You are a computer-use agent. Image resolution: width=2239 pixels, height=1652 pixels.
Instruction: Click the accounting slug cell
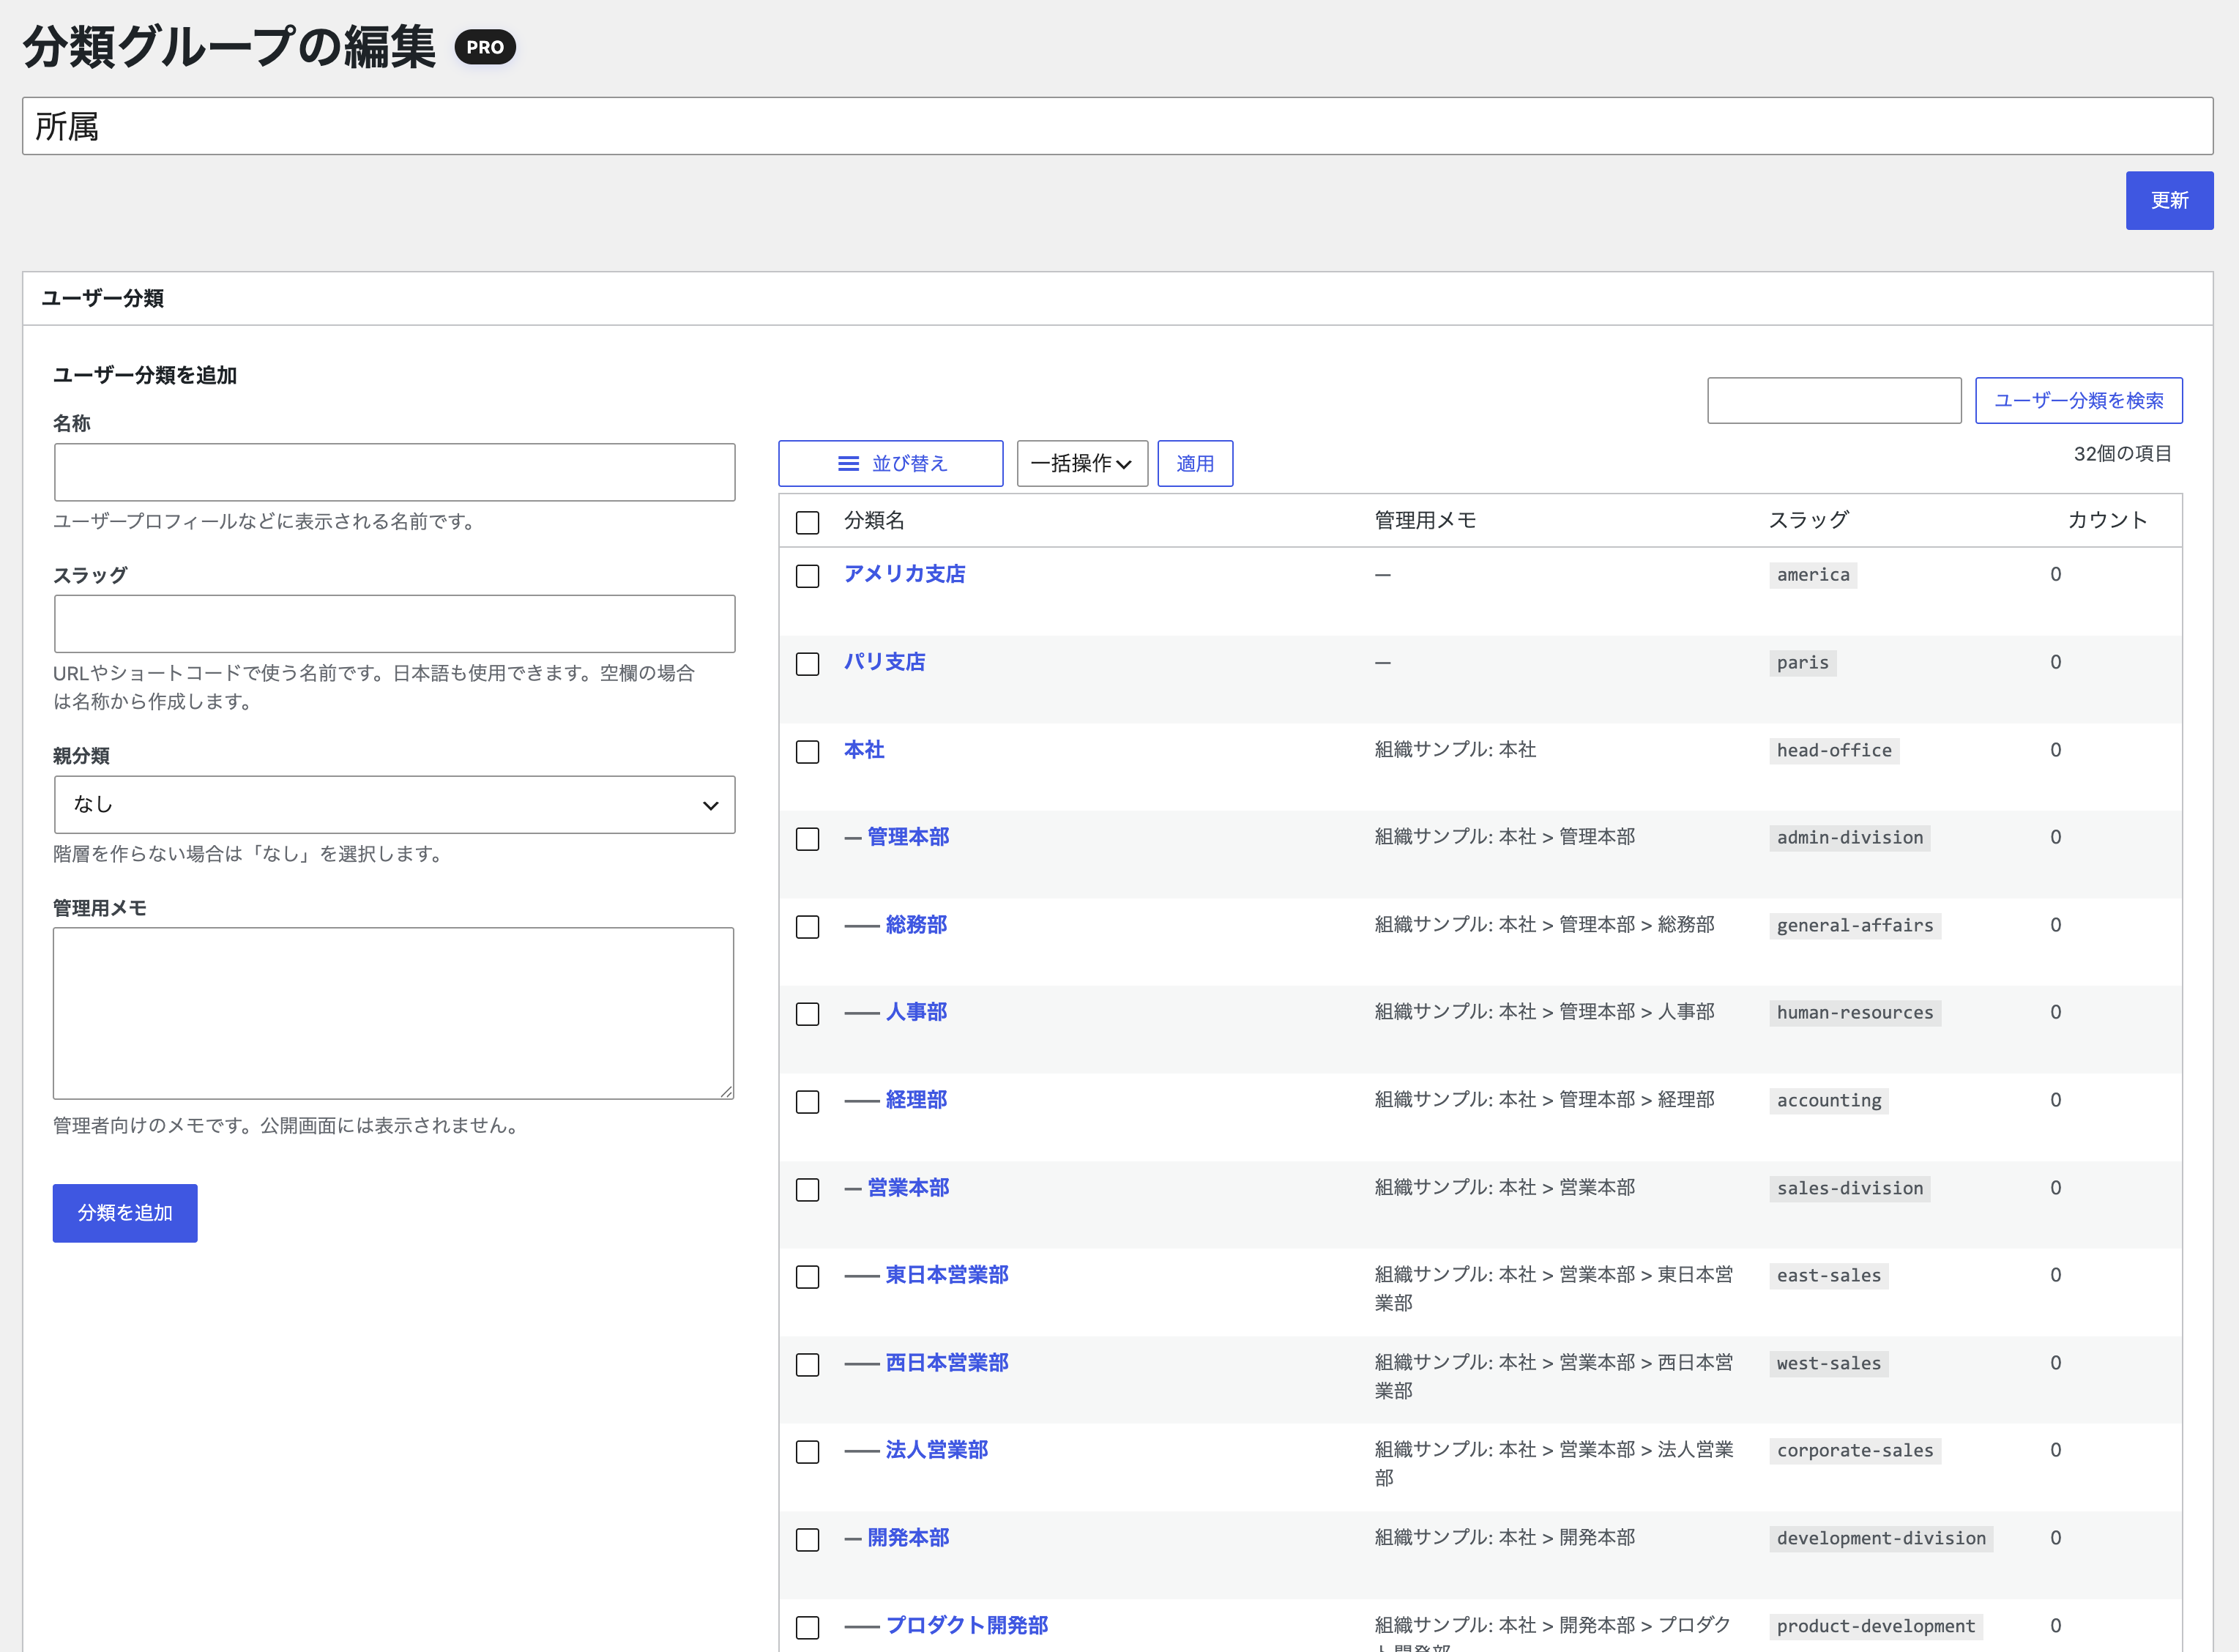tap(1829, 1101)
